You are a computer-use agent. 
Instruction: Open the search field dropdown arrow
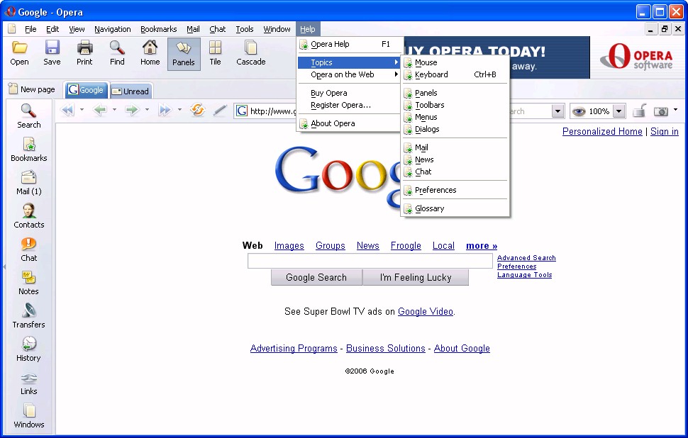(x=557, y=111)
